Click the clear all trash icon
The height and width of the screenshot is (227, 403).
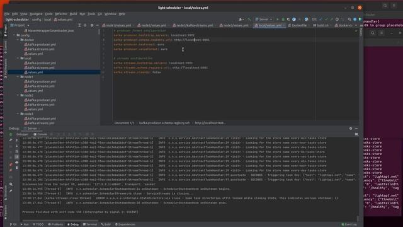coord(17,168)
